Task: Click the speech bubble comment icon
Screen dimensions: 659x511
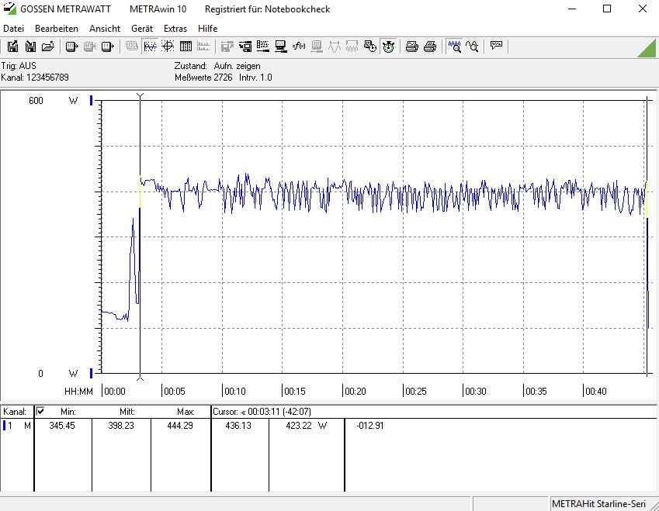Action: [496, 47]
